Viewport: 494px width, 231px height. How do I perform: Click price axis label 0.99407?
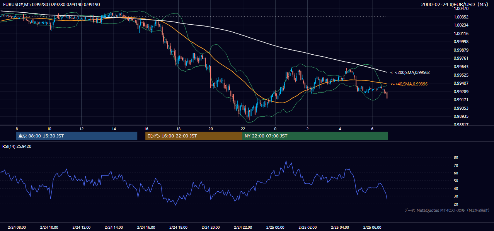462,83
